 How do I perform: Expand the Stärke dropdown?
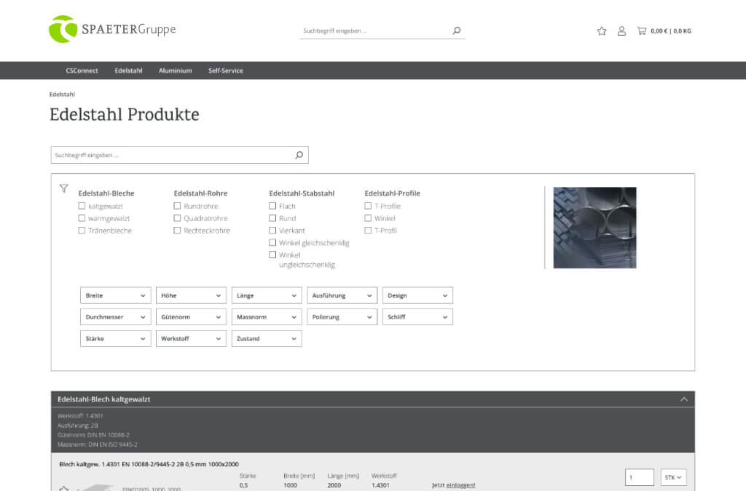[116, 338]
